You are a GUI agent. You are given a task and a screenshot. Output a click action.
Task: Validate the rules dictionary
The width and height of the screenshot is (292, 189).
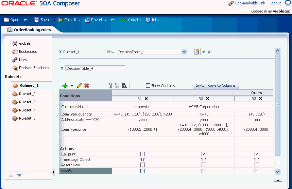coord(131,20)
